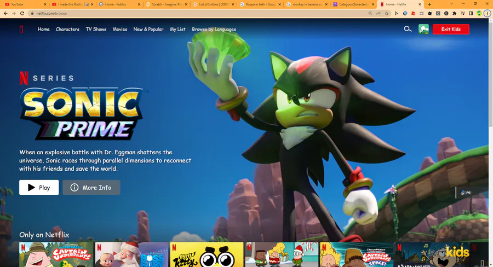The image size is (493, 267).
Task: Switch to the Scratch - Imagine tab
Action: (165, 4)
